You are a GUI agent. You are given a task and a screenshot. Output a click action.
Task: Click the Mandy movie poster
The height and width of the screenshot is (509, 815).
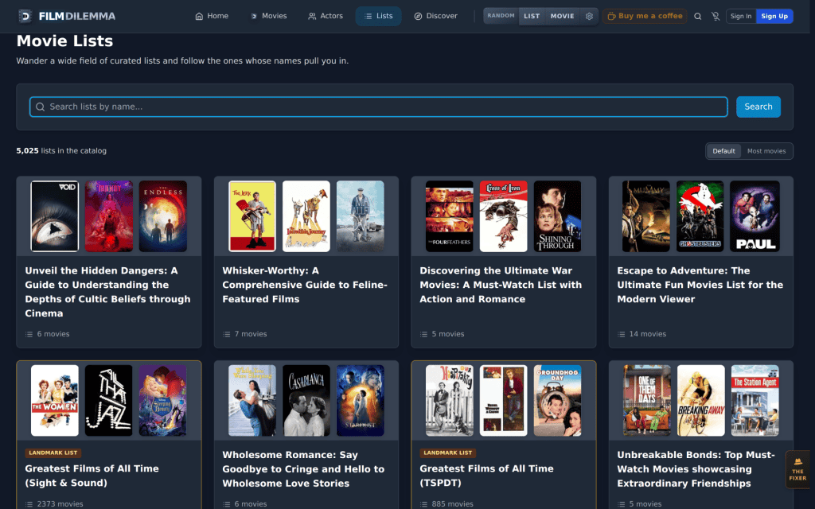pyautogui.click(x=108, y=216)
